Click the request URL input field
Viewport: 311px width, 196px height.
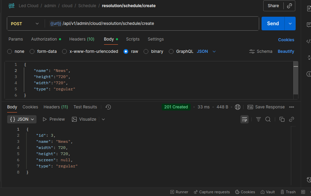(153, 24)
